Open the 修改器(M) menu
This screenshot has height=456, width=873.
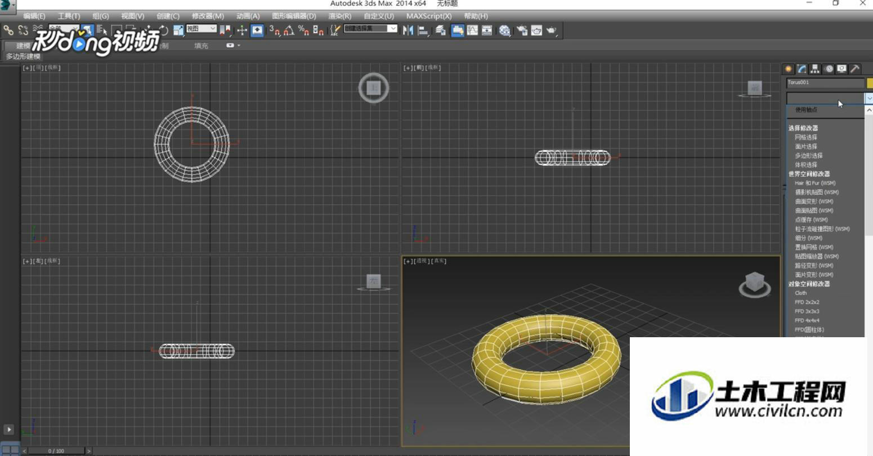208,16
